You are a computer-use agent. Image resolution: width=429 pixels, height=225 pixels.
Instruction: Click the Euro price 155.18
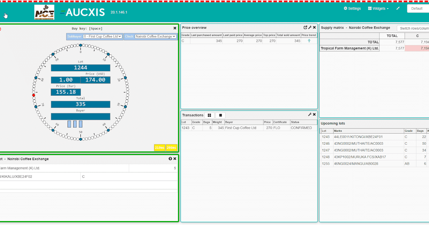pyautogui.click(x=66, y=92)
